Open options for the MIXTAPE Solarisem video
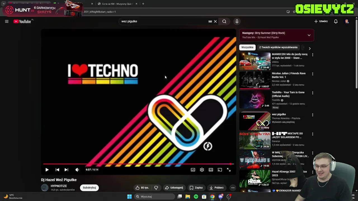This screenshot has height=201, width=358. 313,134
